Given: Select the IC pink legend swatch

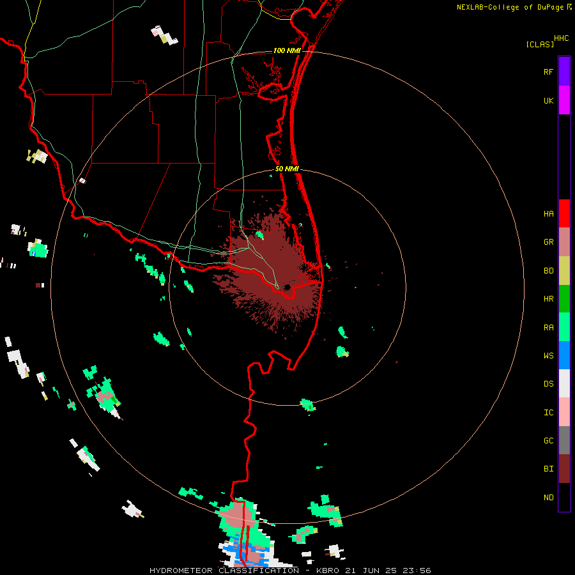Looking at the screenshot, I should coord(564,412).
